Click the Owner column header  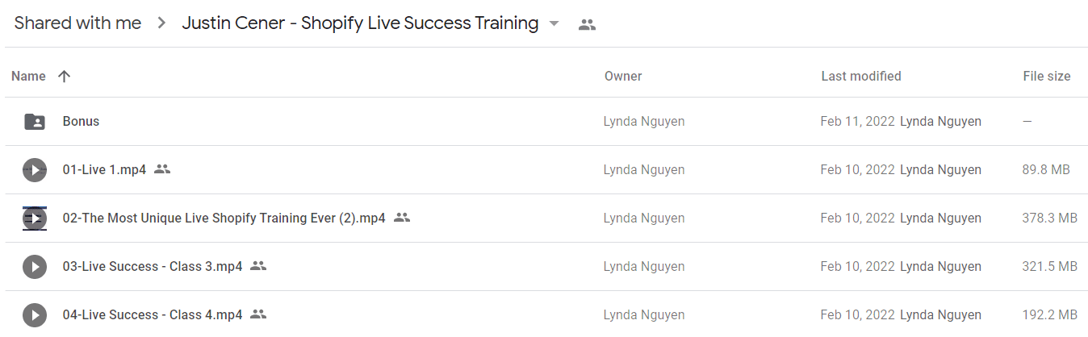[623, 77]
